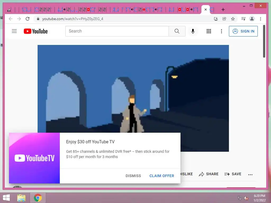The image size is (271, 203).
Task: Focus the YouTube Search field
Action: pyautogui.click(x=117, y=31)
